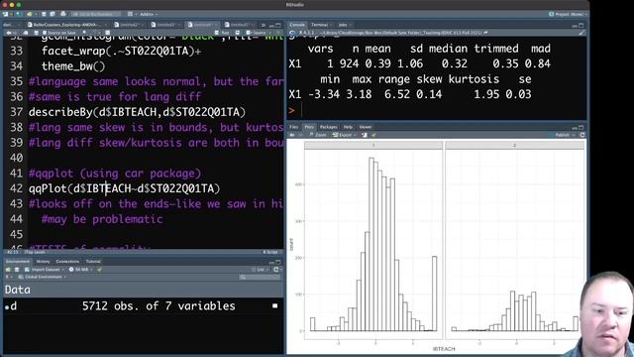Click the R Script file type selector
This screenshot has height=357, width=634.
point(270,252)
